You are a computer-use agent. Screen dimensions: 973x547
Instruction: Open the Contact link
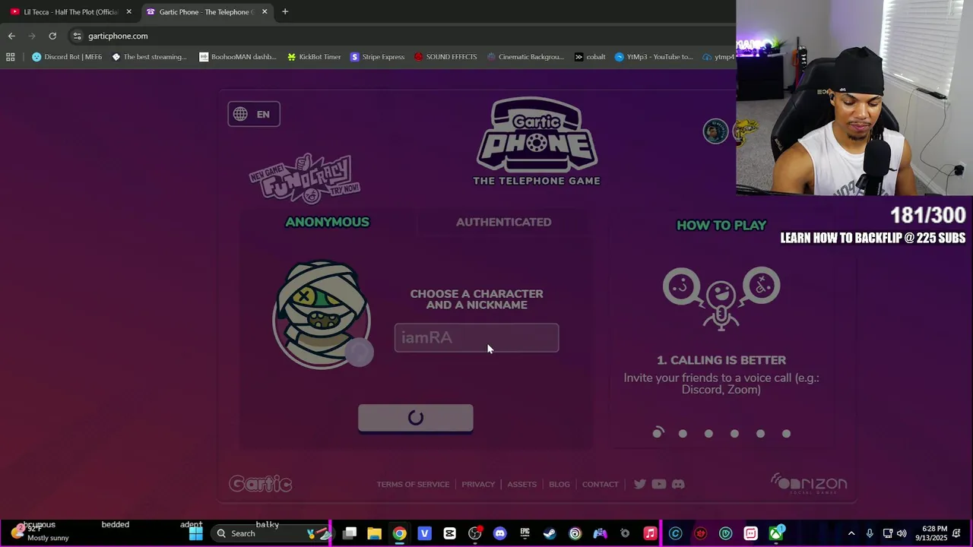(600, 484)
